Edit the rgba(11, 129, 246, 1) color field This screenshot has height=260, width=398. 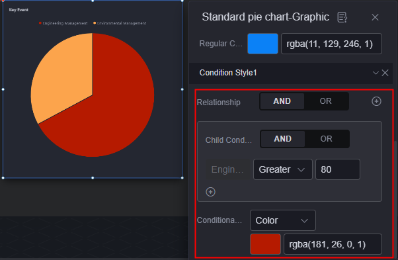tap(331, 44)
